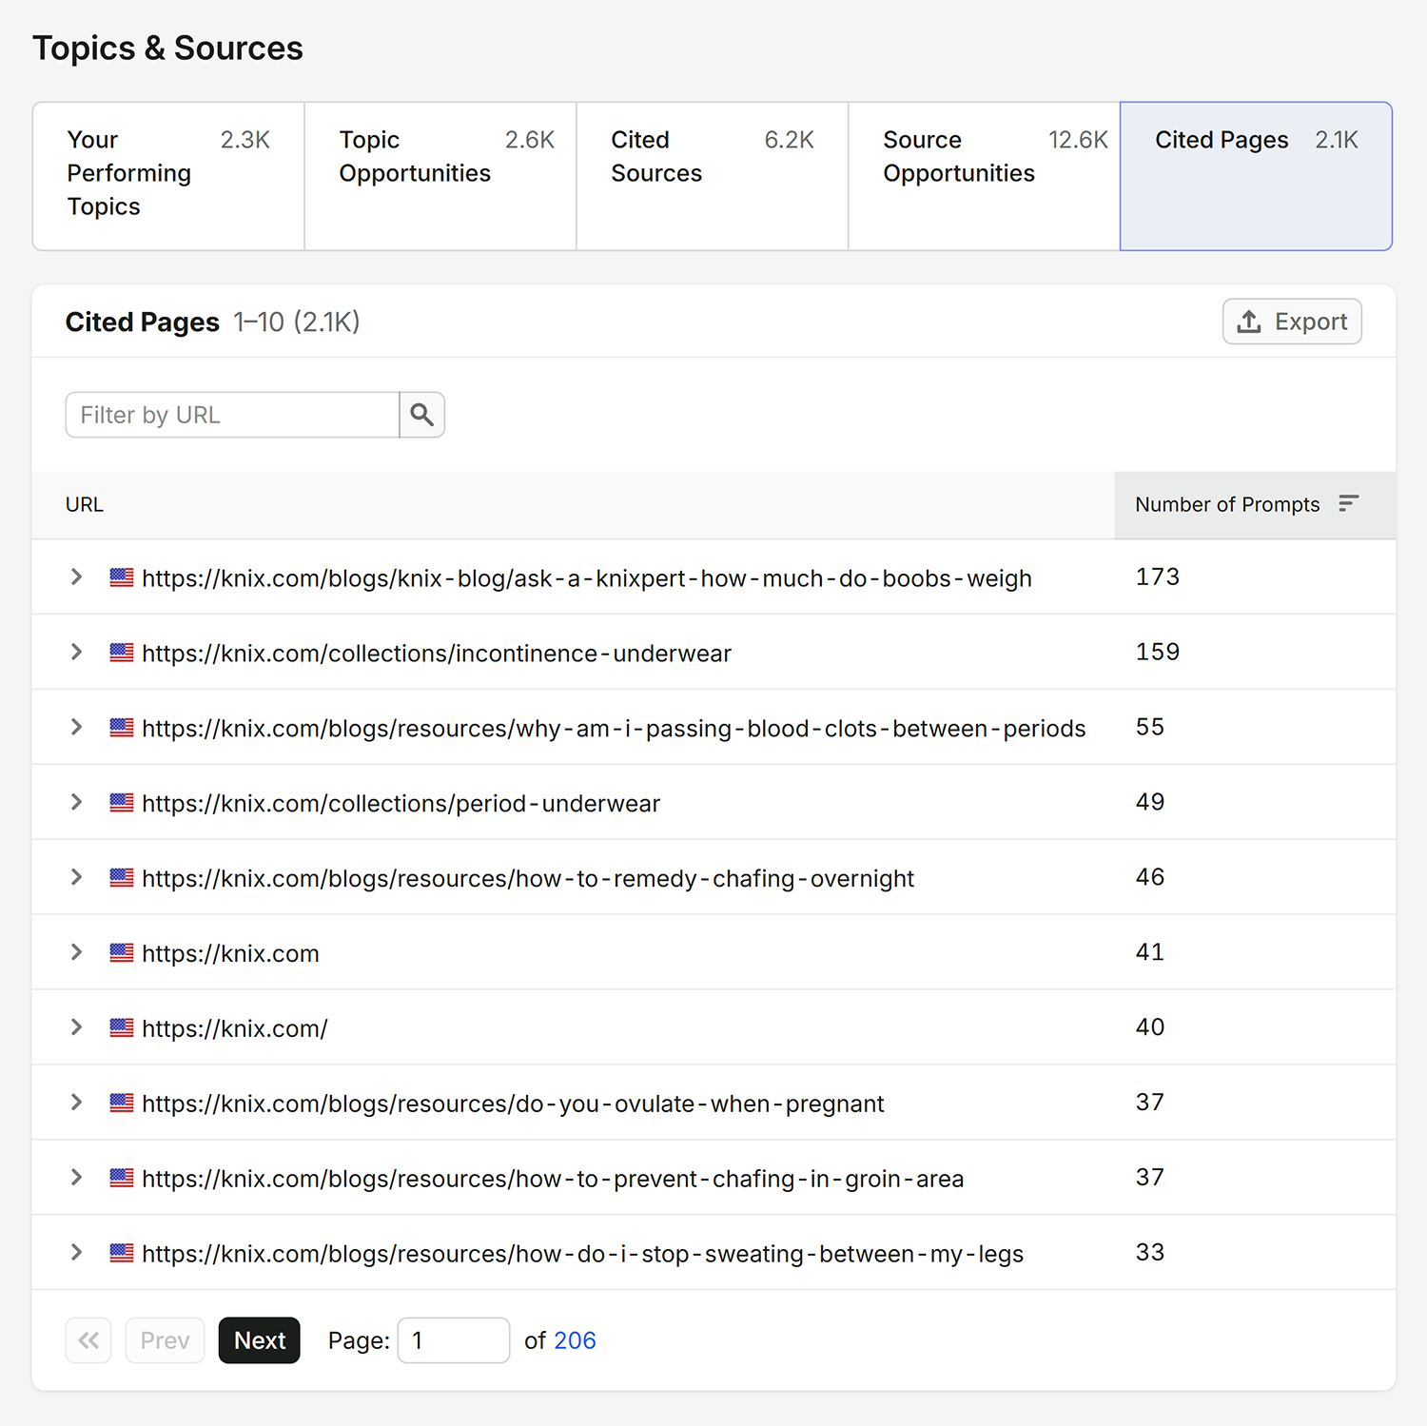Image resolution: width=1427 pixels, height=1426 pixels.
Task: Click the Page number input box
Action: [454, 1340]
